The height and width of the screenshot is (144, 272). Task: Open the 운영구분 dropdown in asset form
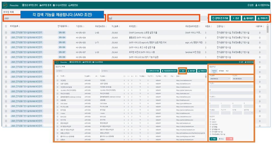coord(249,113)
